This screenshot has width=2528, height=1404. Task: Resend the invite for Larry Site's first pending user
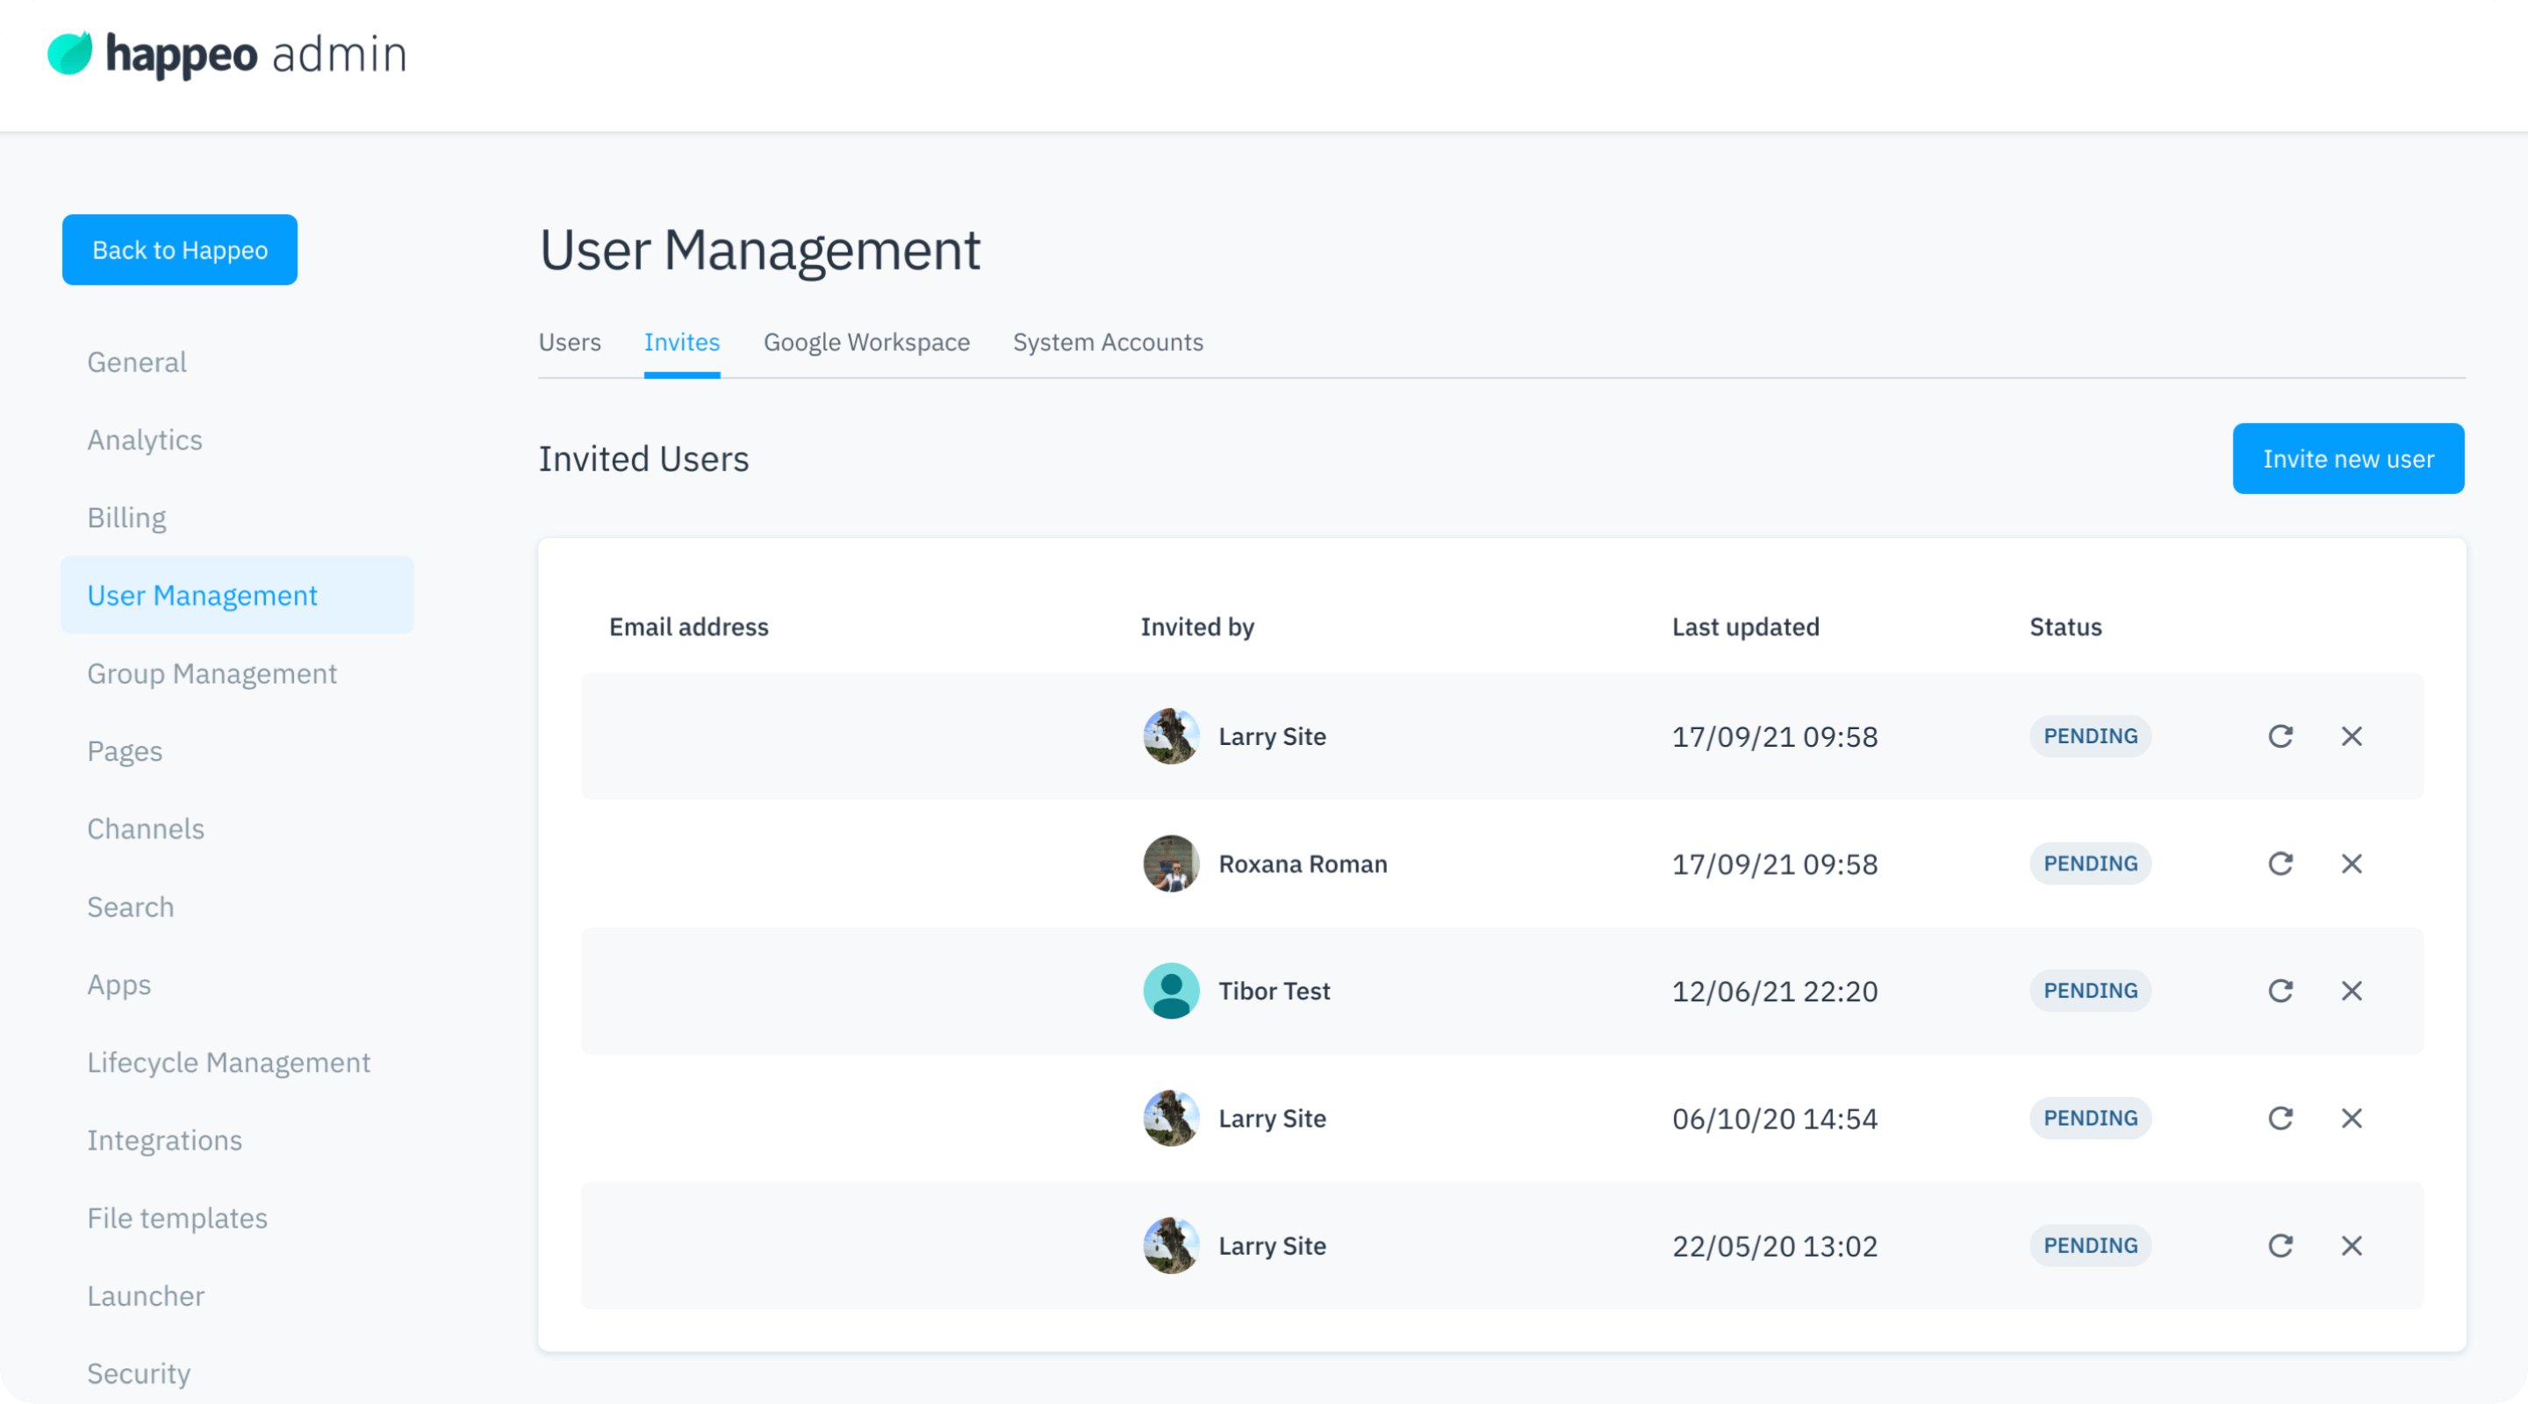coord(2280,736)
